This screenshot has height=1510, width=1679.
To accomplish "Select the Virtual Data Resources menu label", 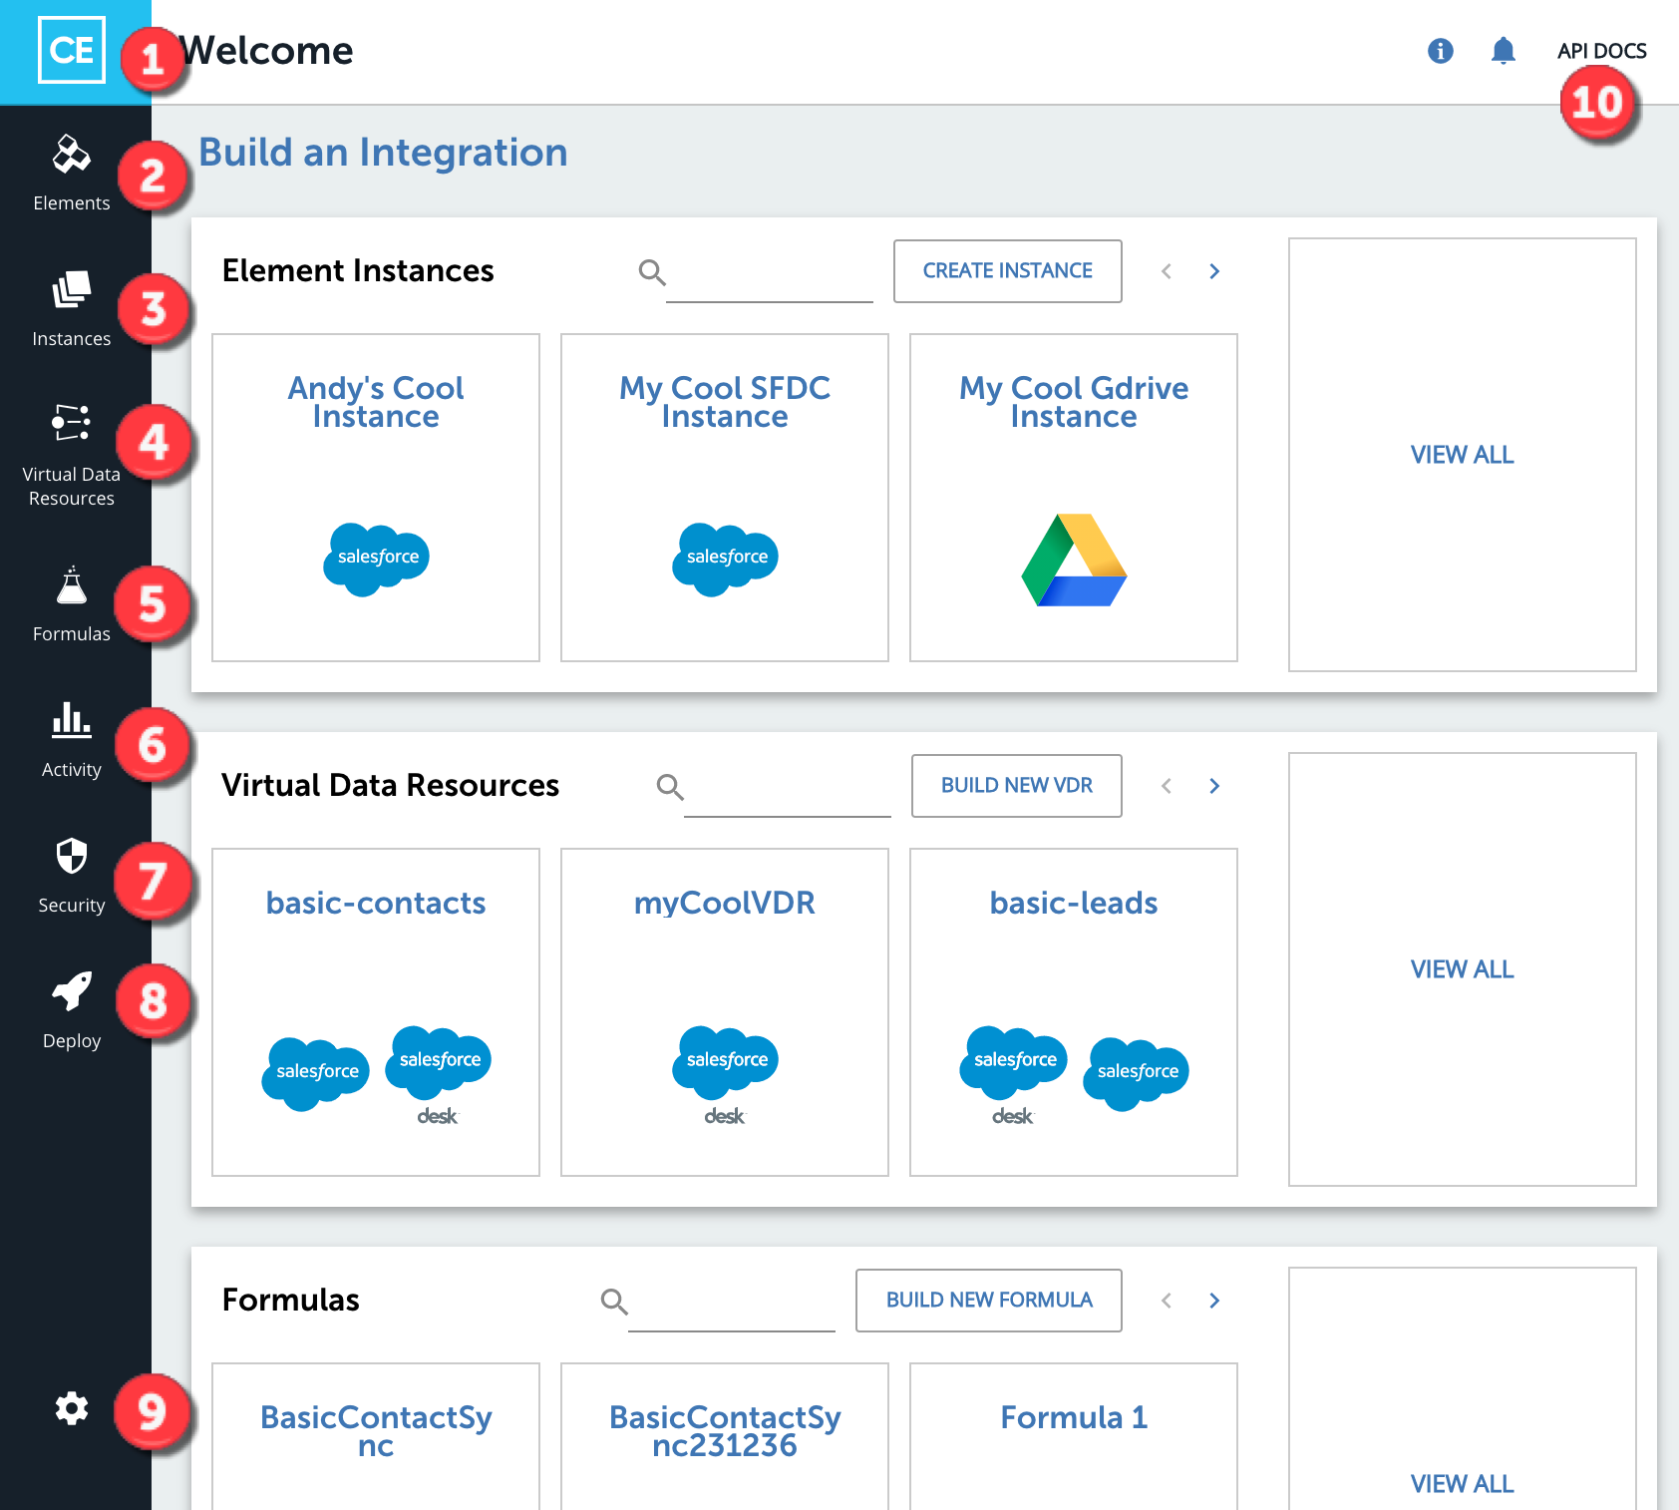I will (72, 487).
